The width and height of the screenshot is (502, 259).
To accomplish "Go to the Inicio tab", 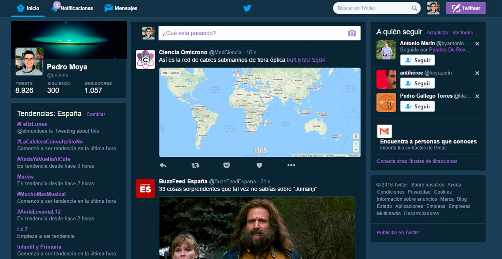I will (28, 8).
